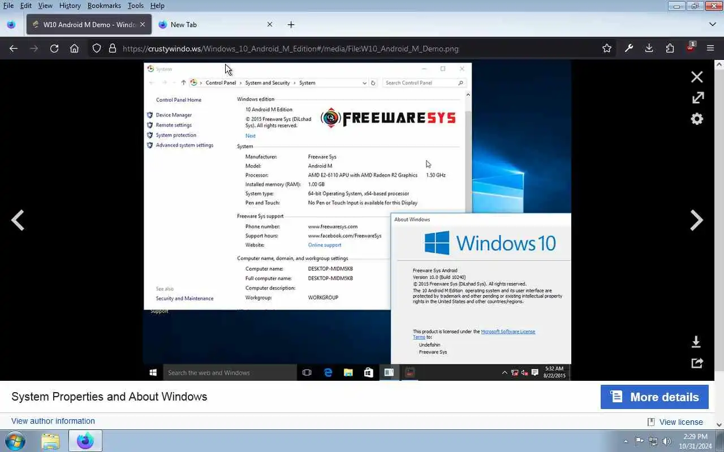724x452 pixels.
Task: Go to the browser home page
Action: [74, 49]
